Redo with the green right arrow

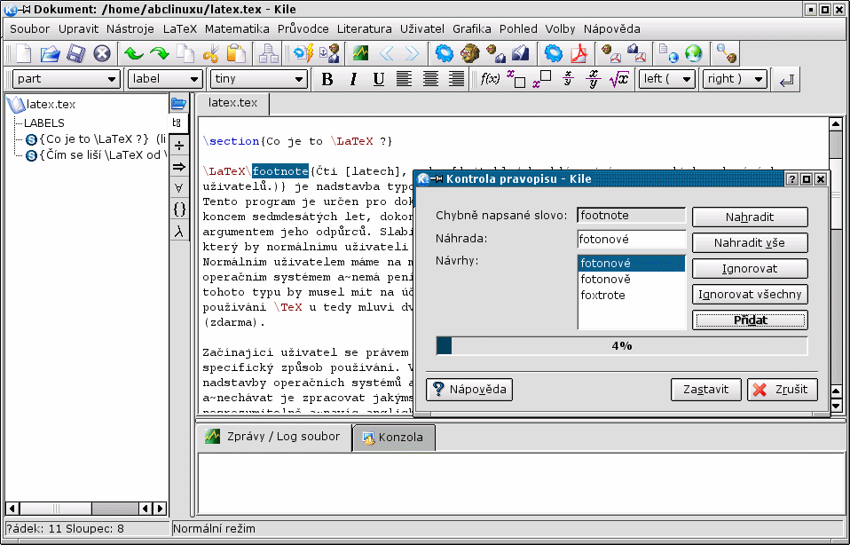[160, 53]
